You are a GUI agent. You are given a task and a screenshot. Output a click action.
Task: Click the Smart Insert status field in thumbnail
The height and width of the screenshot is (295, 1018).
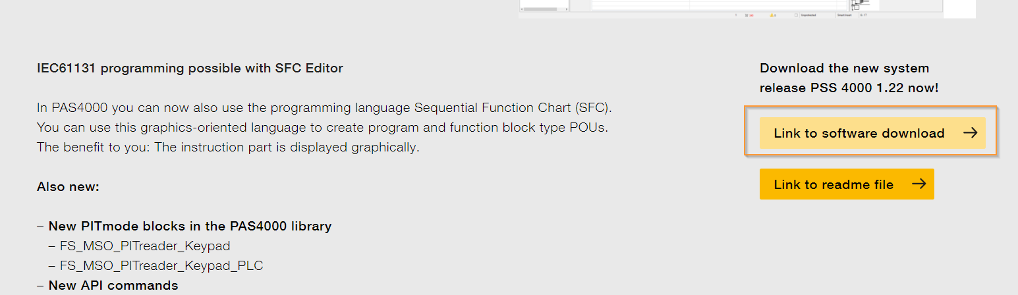(845, 15)
